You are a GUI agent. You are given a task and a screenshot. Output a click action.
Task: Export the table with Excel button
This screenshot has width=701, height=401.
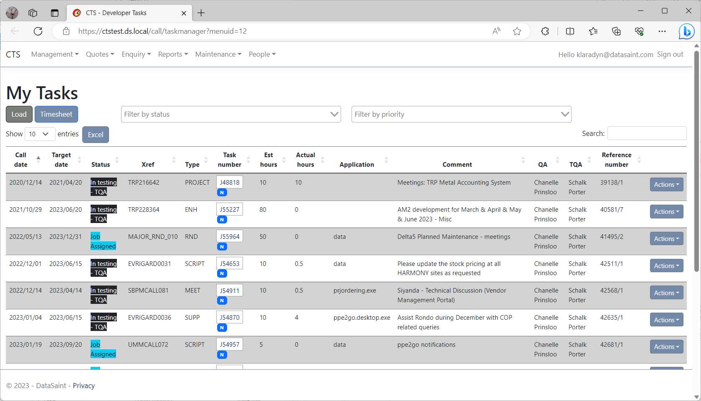tap(96, 135)
